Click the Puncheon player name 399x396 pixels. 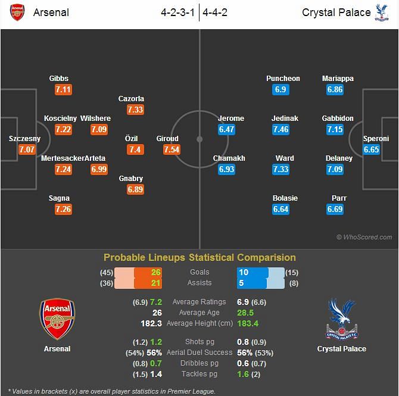click(283, 79)
